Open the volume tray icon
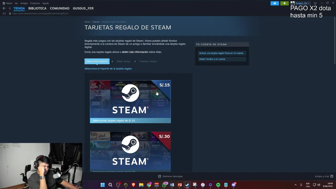 point(319,185)
